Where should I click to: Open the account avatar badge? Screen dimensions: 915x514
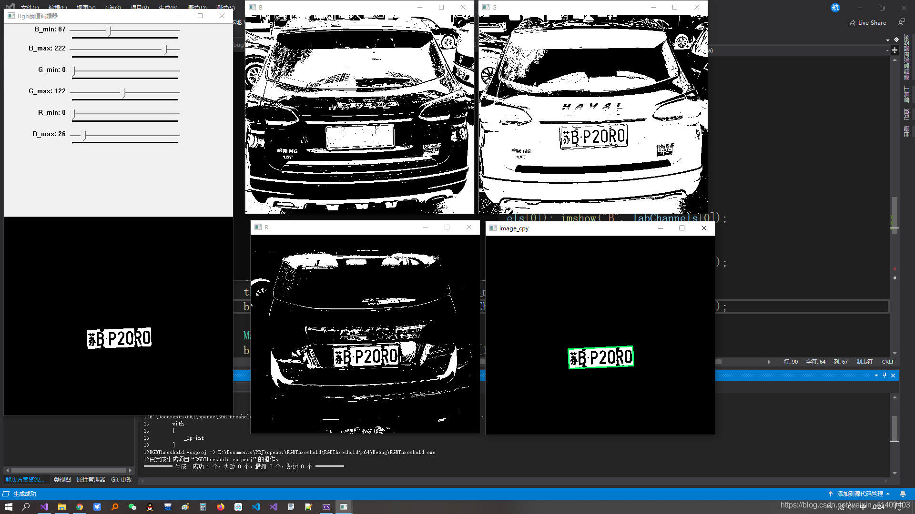[835, 8]
